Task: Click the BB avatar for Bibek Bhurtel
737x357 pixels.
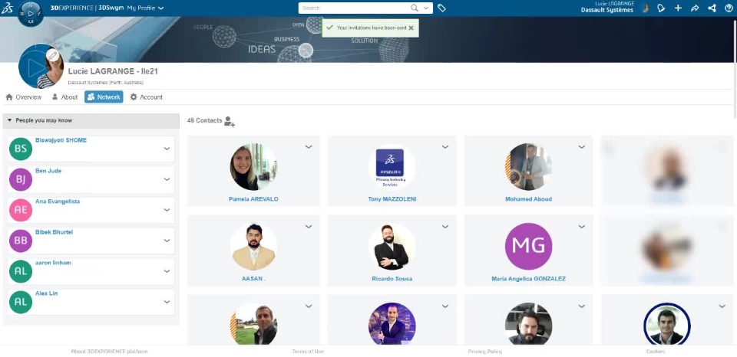Action: (21, 241)
